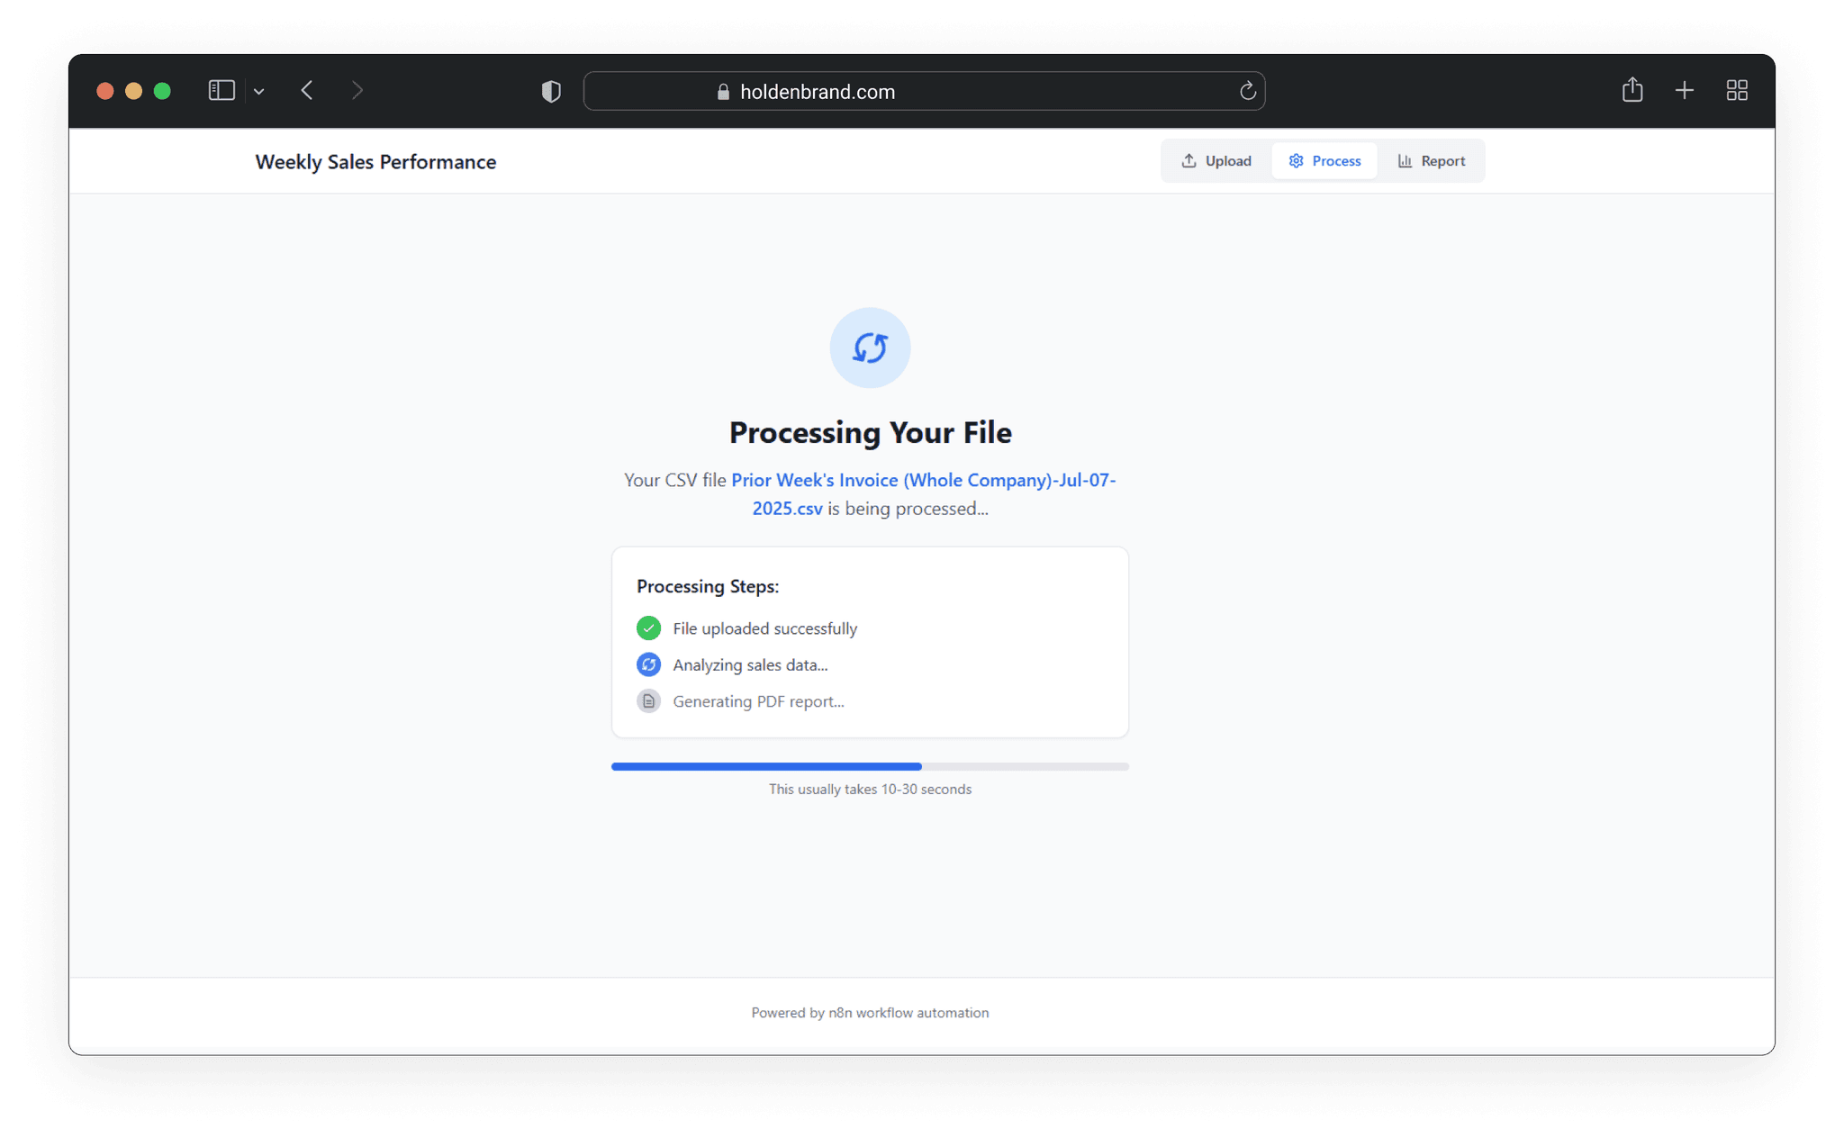Click the large blue processing sync icon

tap(870, 348)
